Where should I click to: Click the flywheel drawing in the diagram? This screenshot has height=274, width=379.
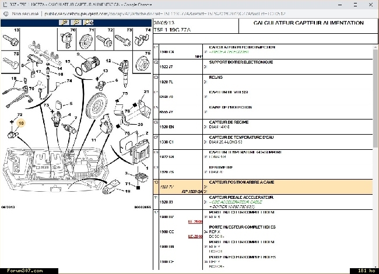[x=96, y=105]
